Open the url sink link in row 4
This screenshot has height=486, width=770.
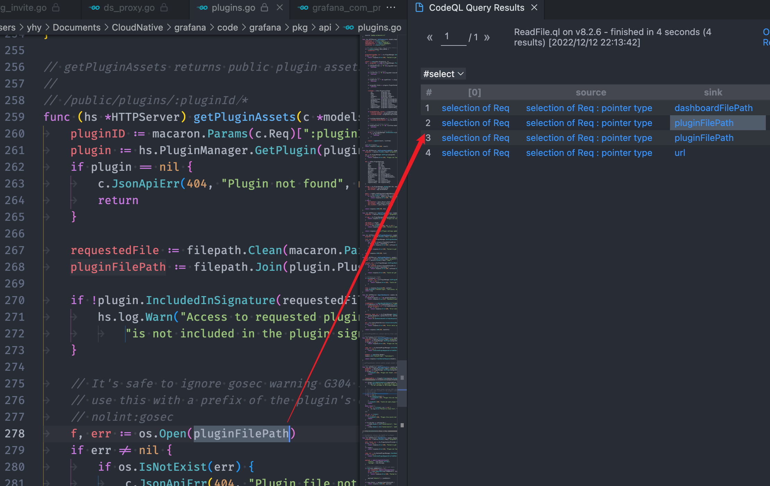[x=680, y=153]
